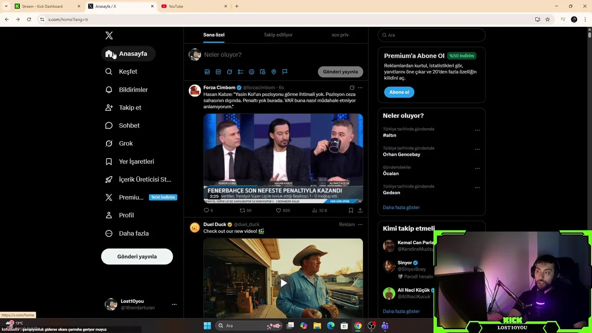Click the Ara search box
592x333 pixels.
click(432, 35)
